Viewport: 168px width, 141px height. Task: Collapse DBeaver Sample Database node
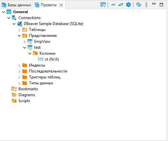[x=14, y=24]
